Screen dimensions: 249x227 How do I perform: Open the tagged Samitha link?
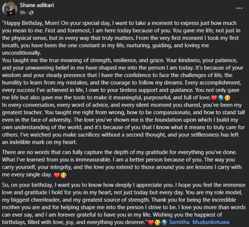click(179, 222)
